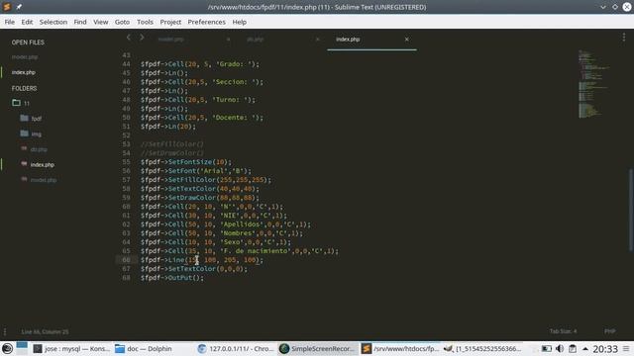The image size is (634, 356).
Task: Expand hidden system tray icons
Action: [585, 349]
